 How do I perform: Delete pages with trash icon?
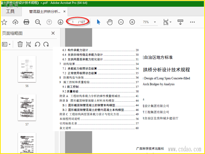tap(20, 44)
